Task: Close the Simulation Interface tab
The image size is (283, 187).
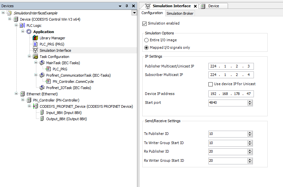Action: pos(195,6)
